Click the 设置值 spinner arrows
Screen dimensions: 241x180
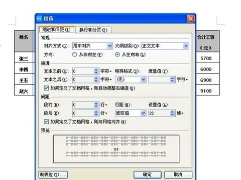172,113
